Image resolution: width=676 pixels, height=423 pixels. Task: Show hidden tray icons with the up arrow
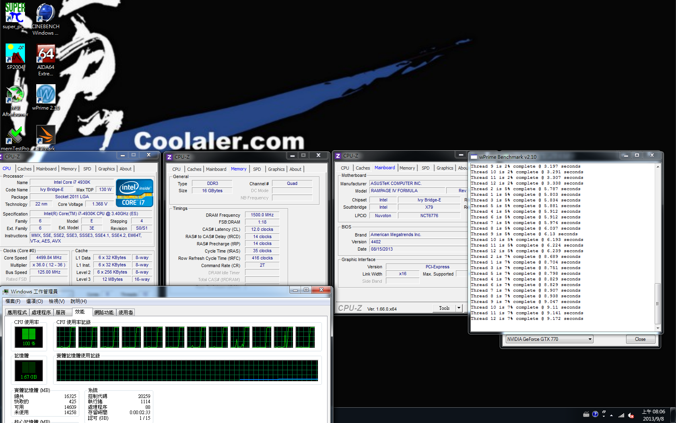coord(611,415)
